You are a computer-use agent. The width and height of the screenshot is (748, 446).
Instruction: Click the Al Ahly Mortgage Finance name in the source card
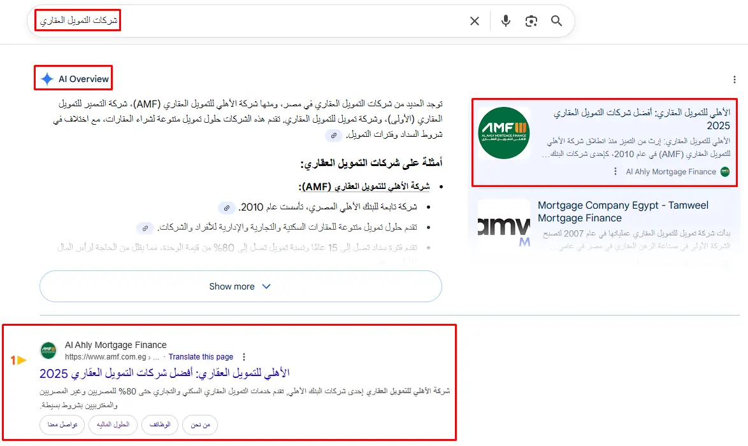click(x=671, y=172)
